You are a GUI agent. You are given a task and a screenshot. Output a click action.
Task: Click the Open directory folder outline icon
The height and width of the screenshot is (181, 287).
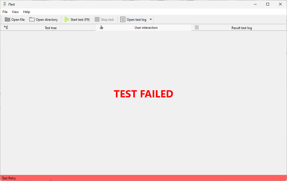point(32,19)
